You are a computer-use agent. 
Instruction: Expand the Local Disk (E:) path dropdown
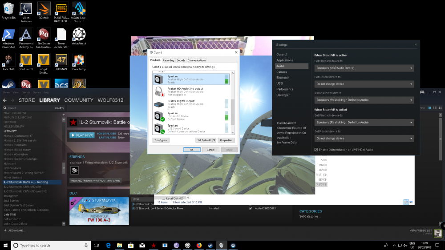pyautogui.click(x=188, y=198)
